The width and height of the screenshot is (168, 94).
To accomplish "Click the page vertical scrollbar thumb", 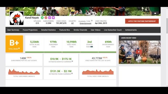I will [167, 26].
